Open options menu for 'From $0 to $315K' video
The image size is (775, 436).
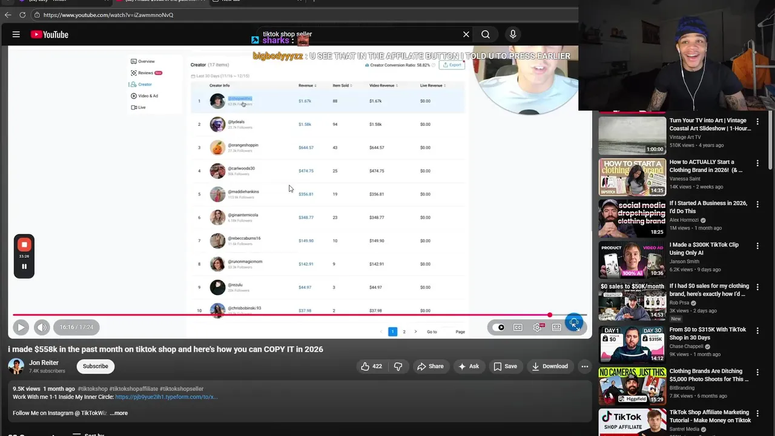pos(757,331)
